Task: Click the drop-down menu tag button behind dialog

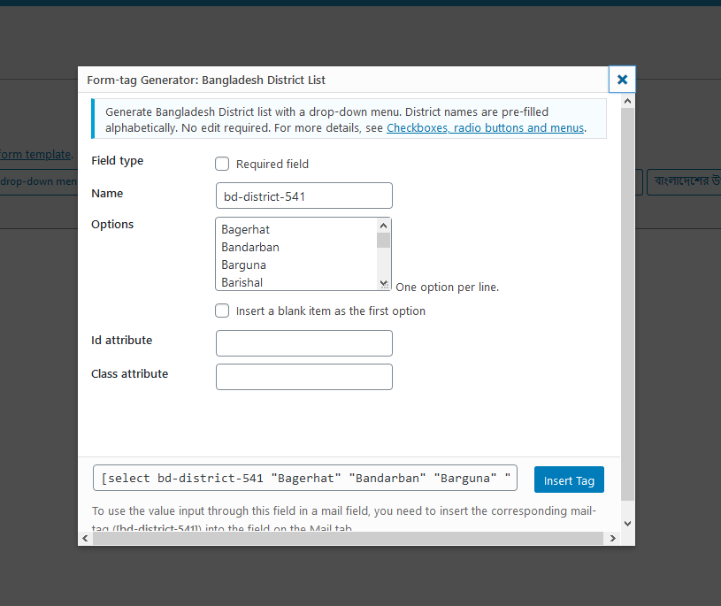Action: coord(39,181)
